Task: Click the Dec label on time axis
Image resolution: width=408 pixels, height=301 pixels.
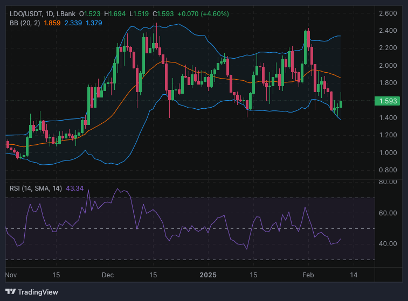Action: tap(108, 275)
